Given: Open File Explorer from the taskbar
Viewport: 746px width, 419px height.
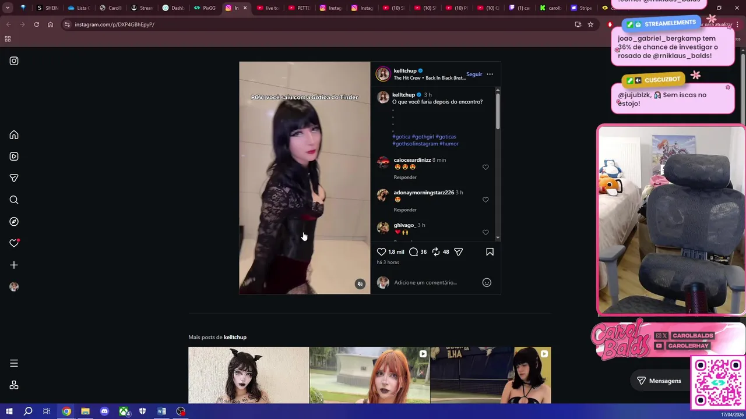Looking at the screenshot, I should click(85, 411).
